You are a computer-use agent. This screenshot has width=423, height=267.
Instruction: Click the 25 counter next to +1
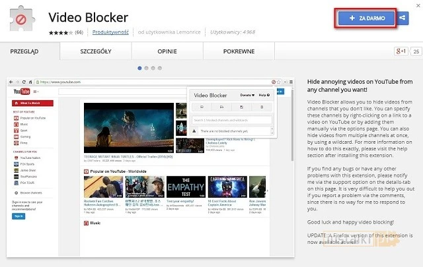416,51
